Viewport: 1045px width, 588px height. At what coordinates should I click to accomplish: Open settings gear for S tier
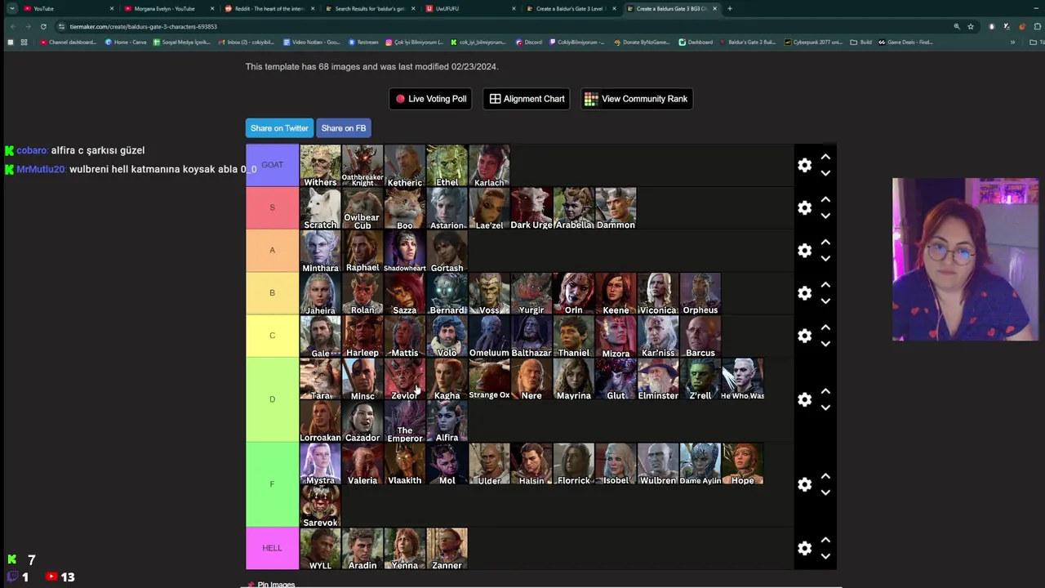[804, 207]
